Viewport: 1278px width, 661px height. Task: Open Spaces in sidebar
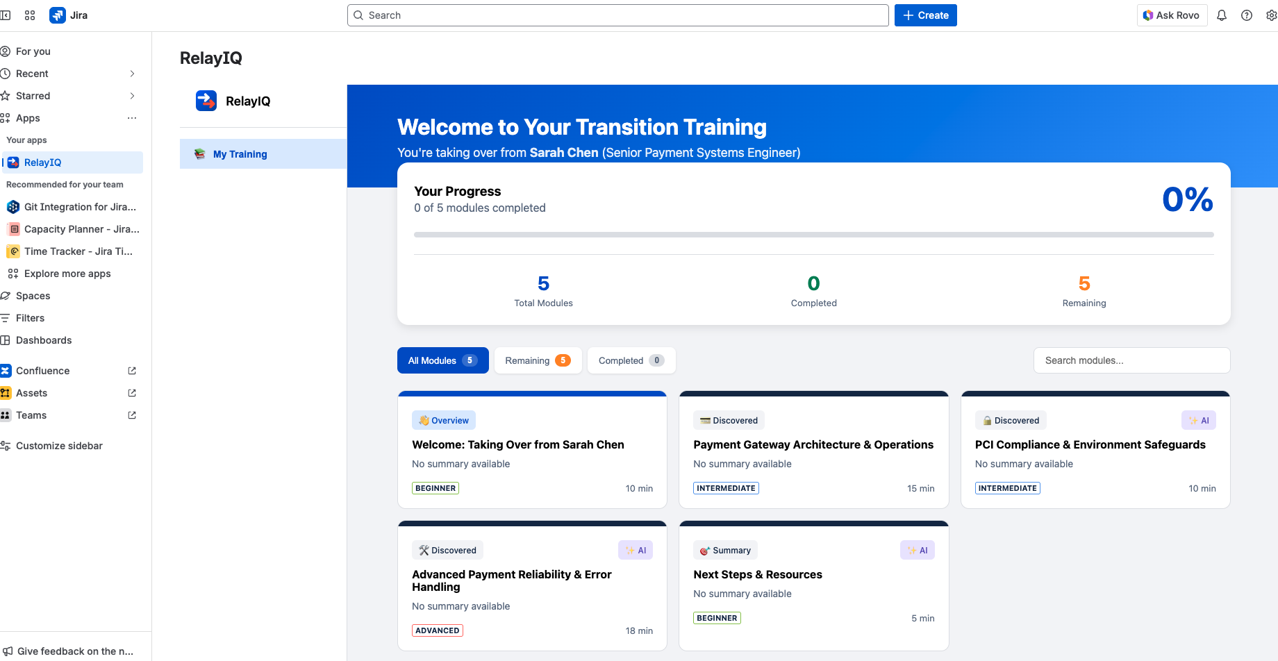(69, 296)
